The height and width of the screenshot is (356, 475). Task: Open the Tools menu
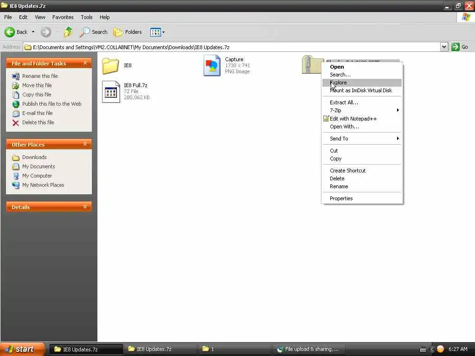coord(87,17)
